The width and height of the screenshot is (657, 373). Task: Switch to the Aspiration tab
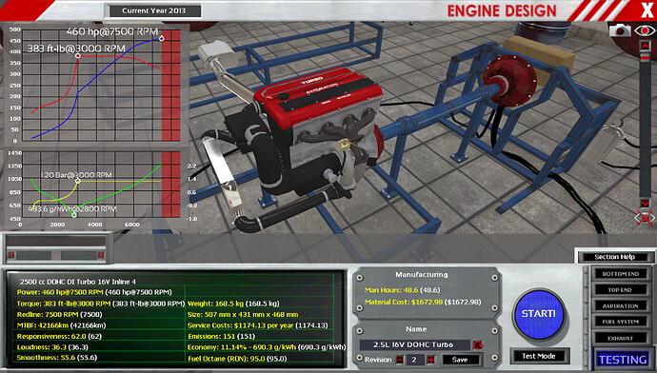click(x=621, y=306)
